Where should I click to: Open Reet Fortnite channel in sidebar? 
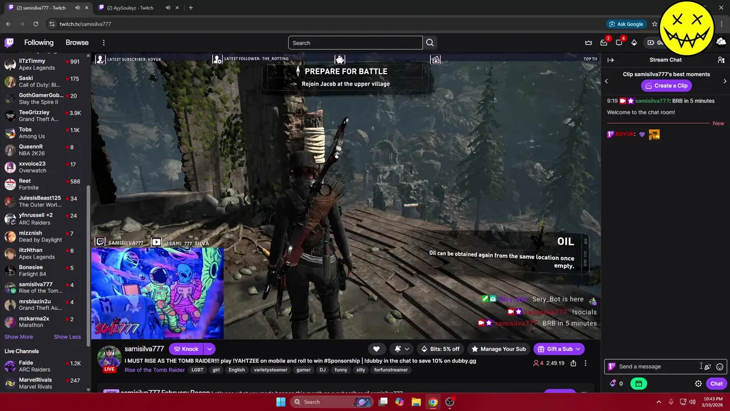pyautogui.click(x=43, y=184)
